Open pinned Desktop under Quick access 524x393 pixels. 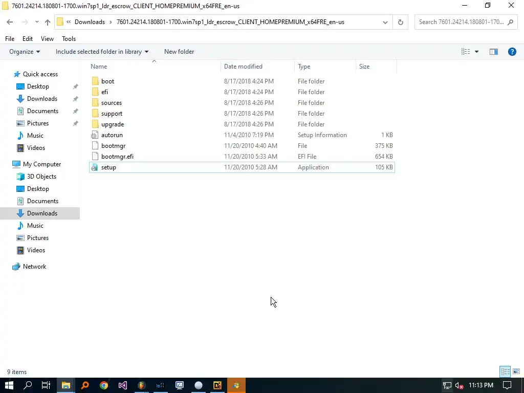pos(38,86)
